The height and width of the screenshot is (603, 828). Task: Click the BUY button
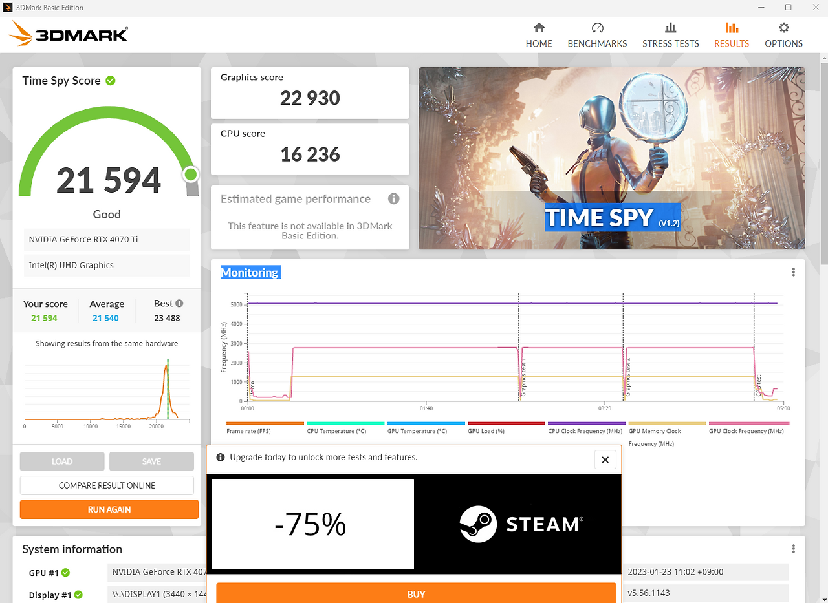(x=416, y=593)
